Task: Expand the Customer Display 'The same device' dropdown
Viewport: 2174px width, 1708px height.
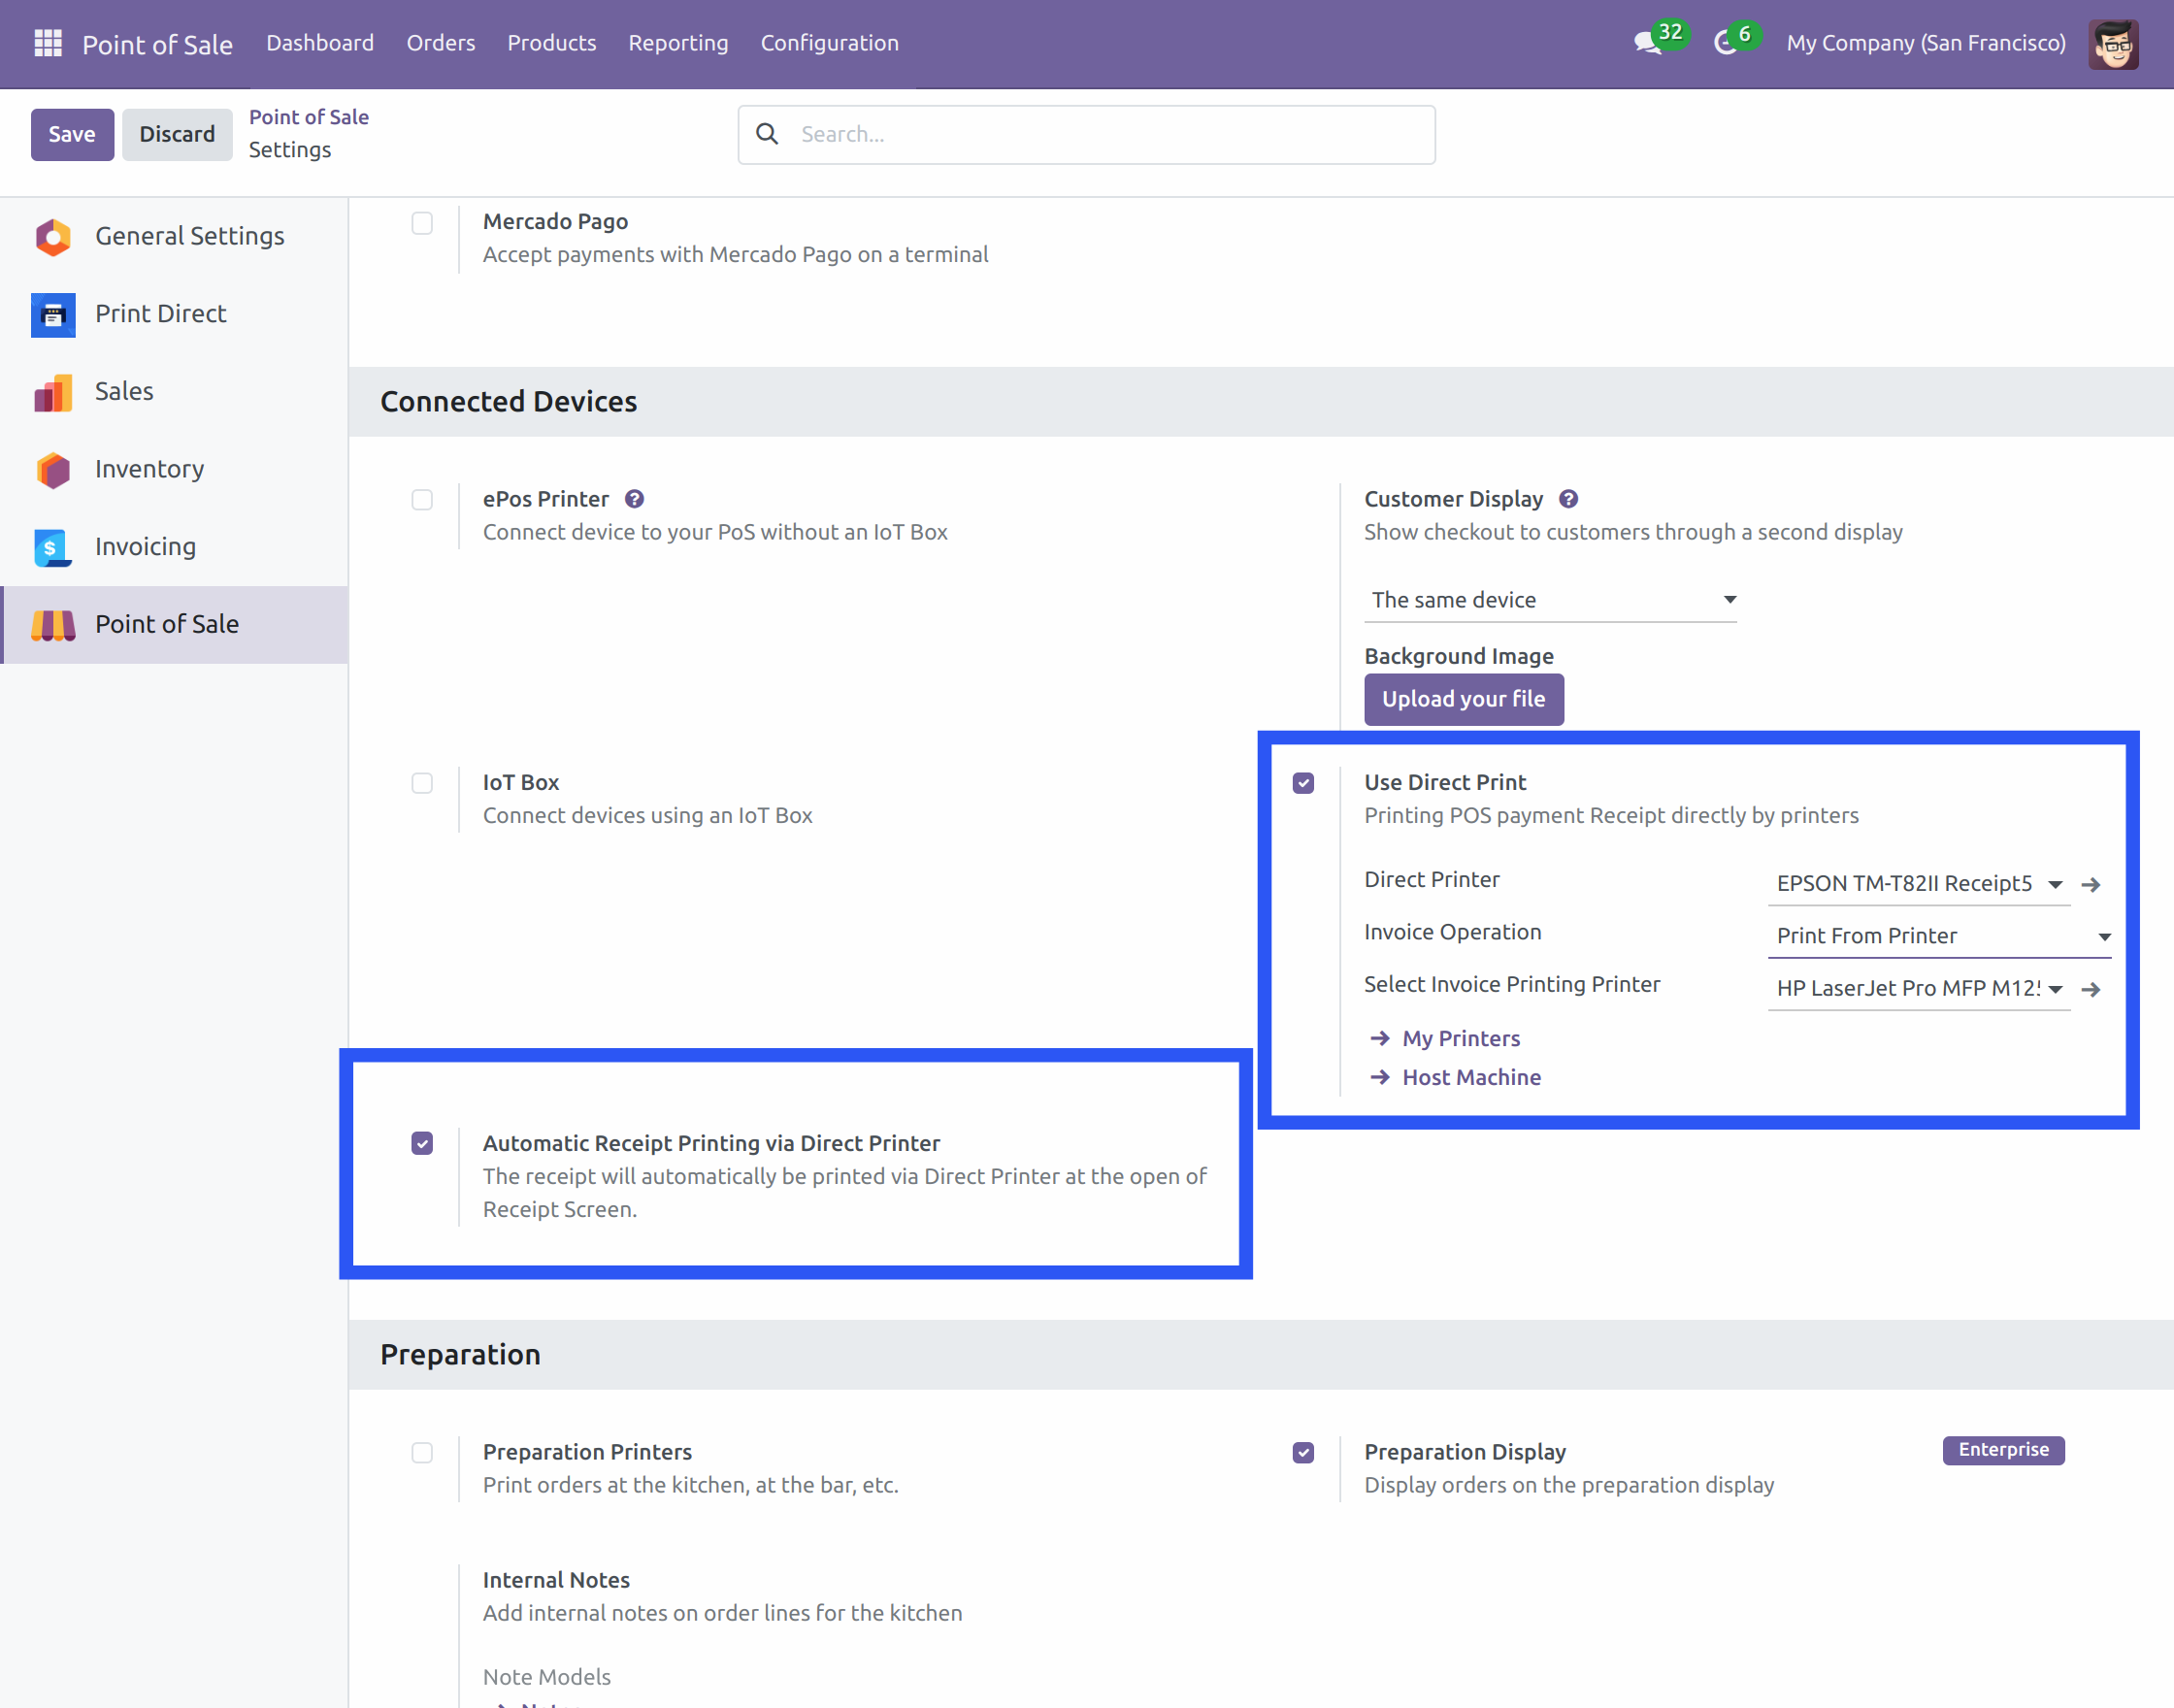Action: 1549,600
